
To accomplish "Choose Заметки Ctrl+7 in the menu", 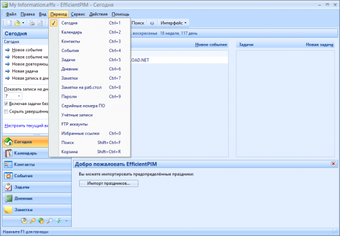I will click(90, 78).
